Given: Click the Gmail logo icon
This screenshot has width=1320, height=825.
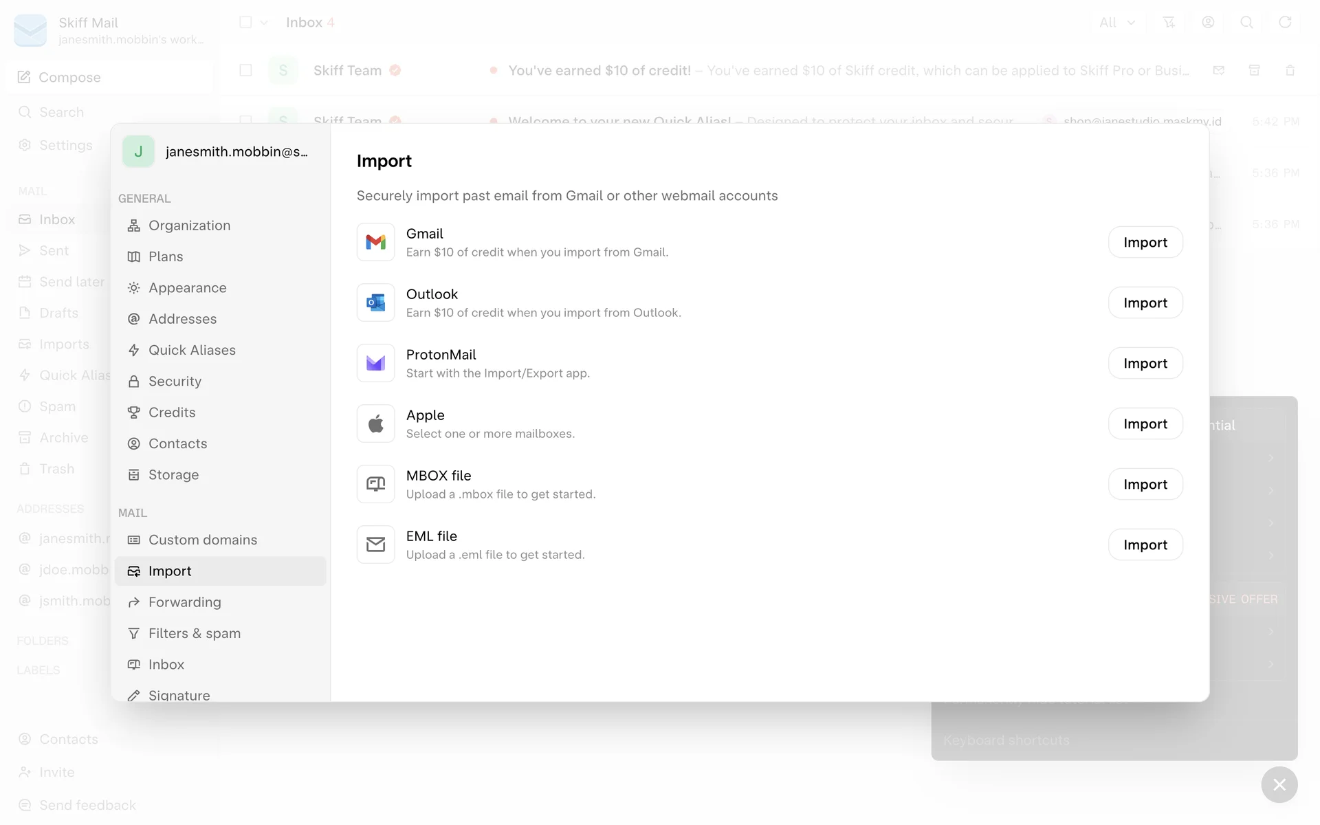Looking at the screenshot, I should point(375,242).
